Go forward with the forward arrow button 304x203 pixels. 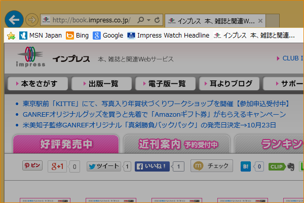click(x=32, y=20)
